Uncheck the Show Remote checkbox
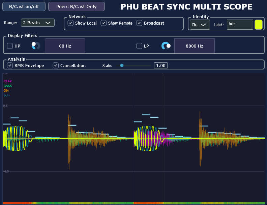 pos(103,23)
